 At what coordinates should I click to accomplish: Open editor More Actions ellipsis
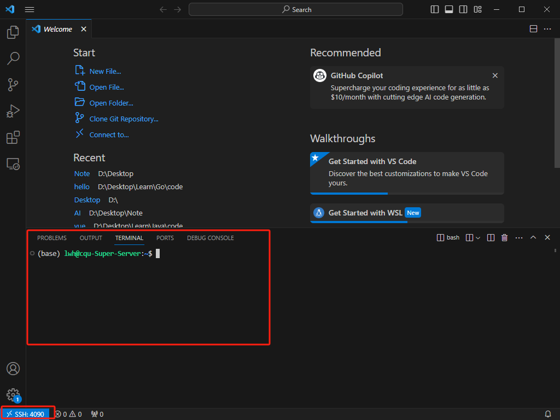pos(547,29)
